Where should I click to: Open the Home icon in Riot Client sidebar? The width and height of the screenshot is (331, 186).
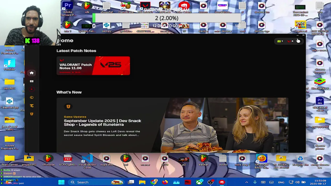point(32,73)
